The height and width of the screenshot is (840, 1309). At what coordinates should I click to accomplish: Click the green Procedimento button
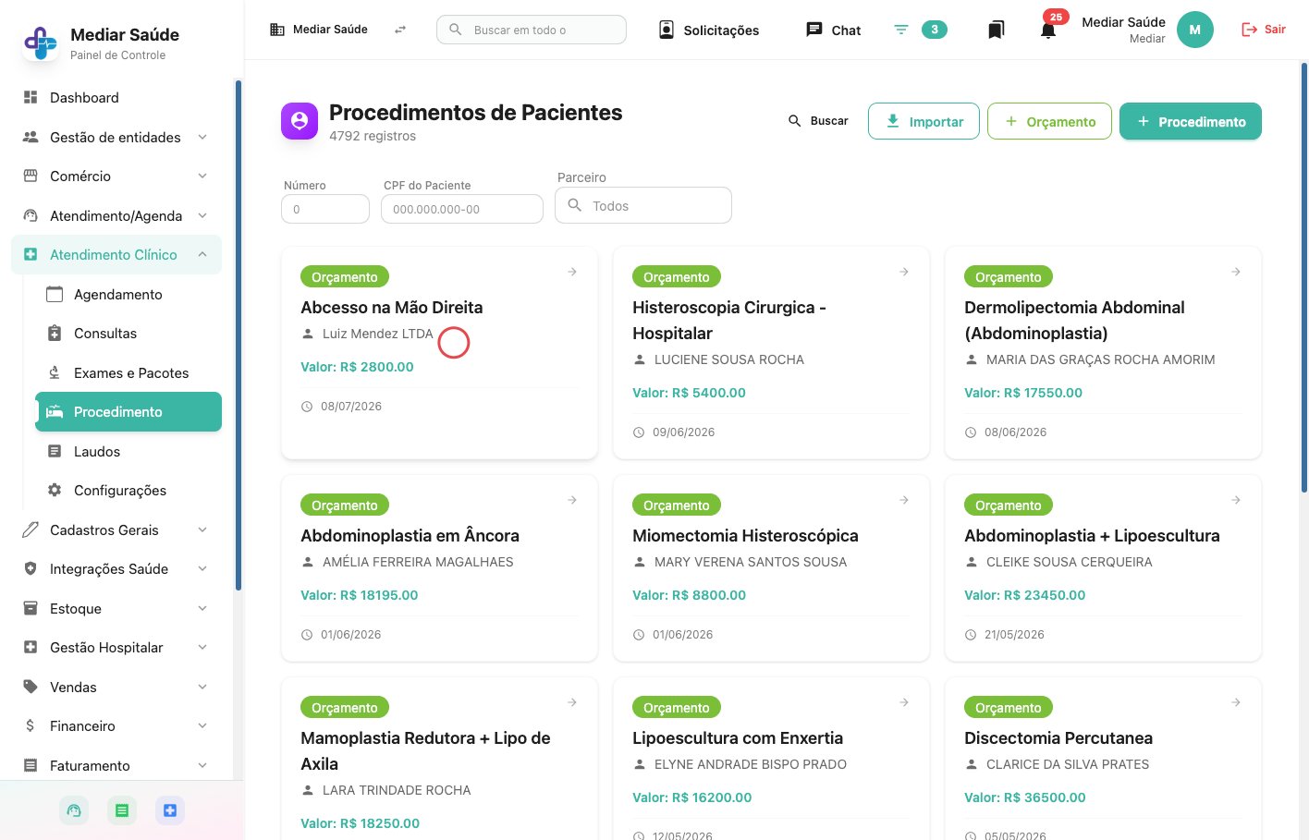1191,121
